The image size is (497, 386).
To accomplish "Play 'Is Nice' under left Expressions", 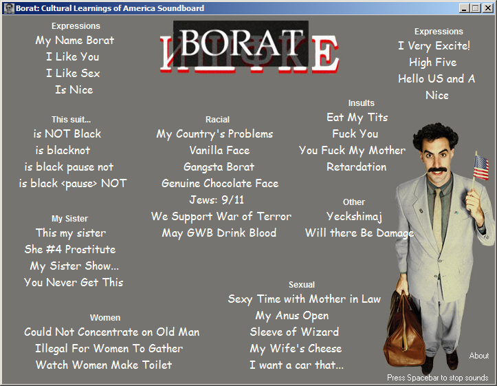I will [74, 89].
